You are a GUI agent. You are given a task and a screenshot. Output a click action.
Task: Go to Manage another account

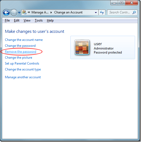click(23, 77)
